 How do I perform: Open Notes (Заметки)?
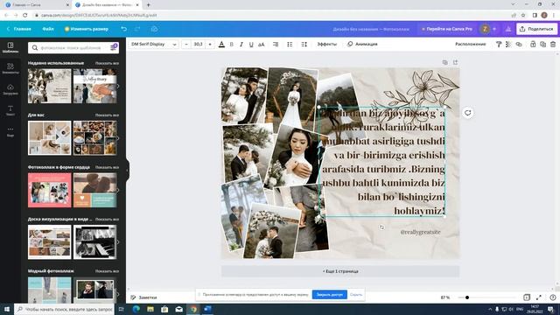pos(143,297)
